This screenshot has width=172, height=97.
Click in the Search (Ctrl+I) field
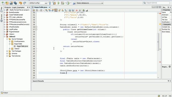pos(158,3)
